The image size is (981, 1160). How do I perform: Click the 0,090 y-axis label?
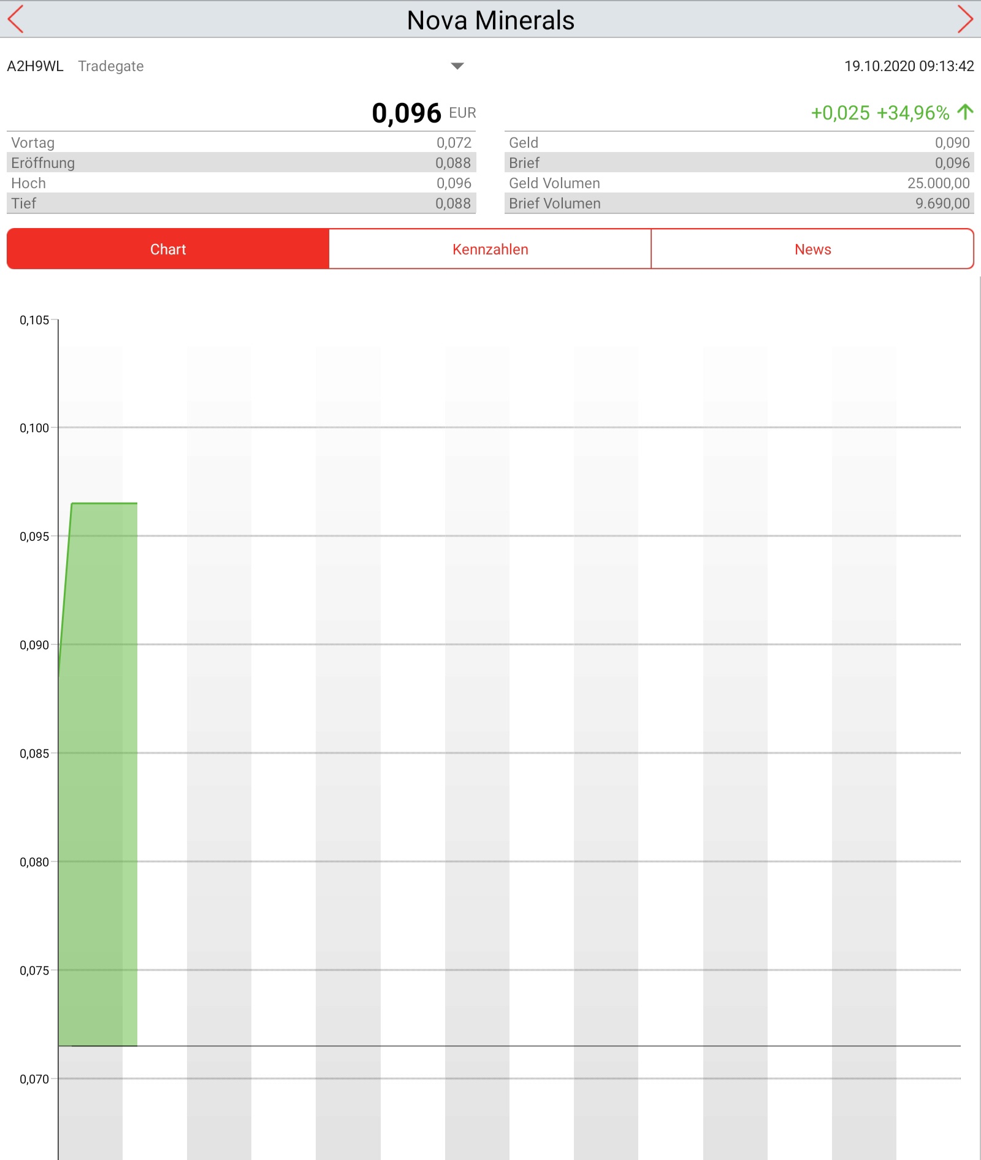click(34, 645)
